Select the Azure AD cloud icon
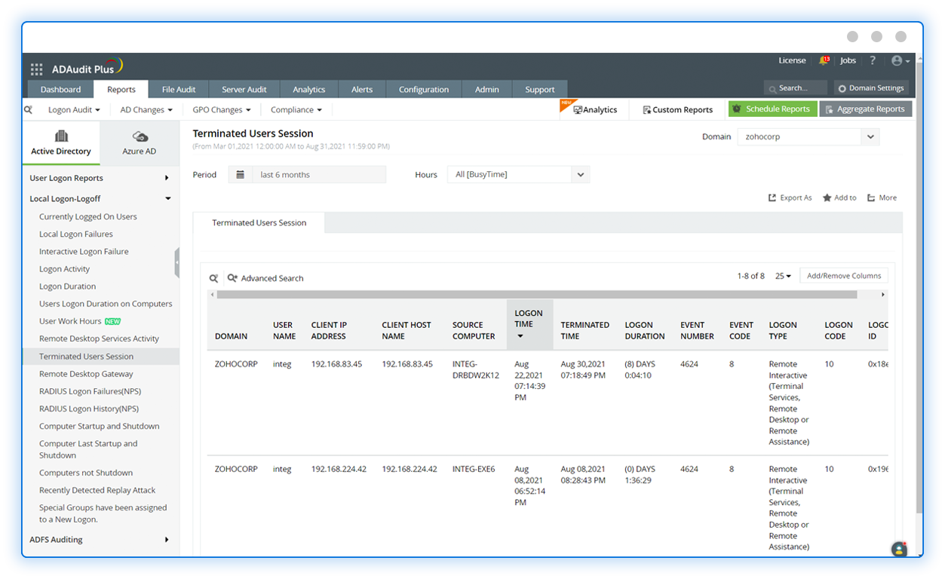Screen dimensions: 945x579 tap(140, 136)
